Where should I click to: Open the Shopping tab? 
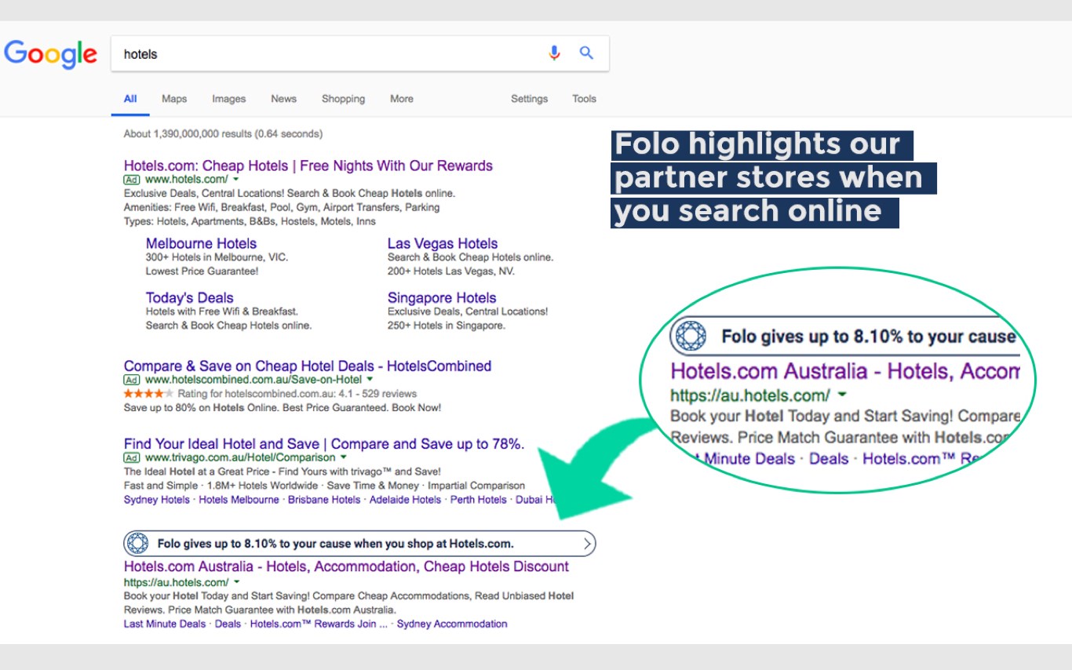pyautogui.click(x=343, y=99)
